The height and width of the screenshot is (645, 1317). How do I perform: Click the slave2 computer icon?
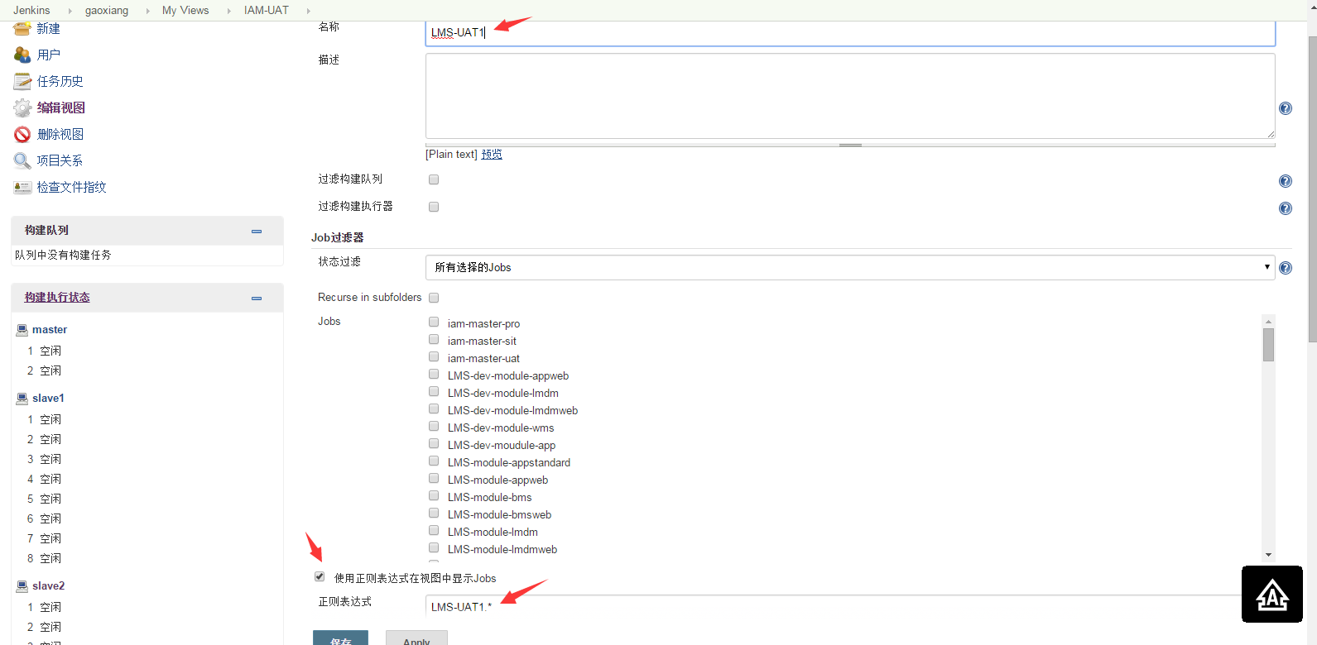(22, 585)
